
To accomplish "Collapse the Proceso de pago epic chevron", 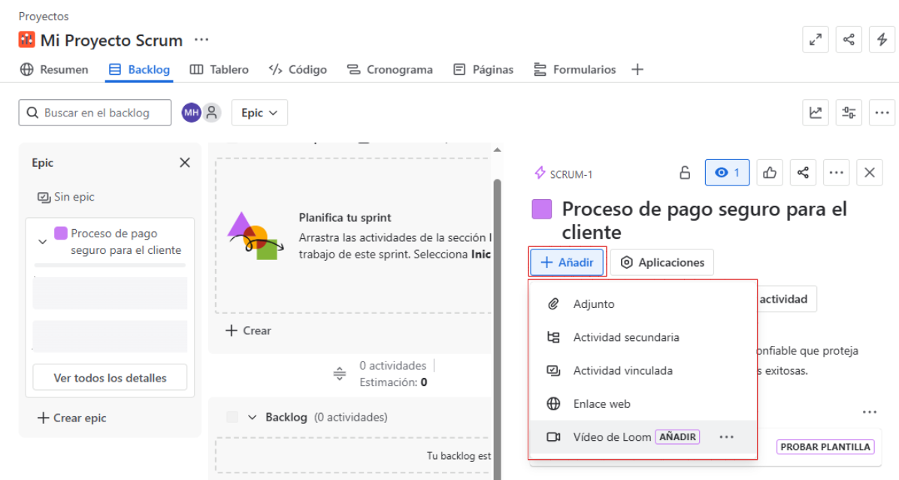I will 43,242.
